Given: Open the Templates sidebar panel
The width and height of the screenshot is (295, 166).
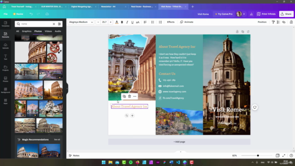Looking at the screenshot, I should click(6, 24).
